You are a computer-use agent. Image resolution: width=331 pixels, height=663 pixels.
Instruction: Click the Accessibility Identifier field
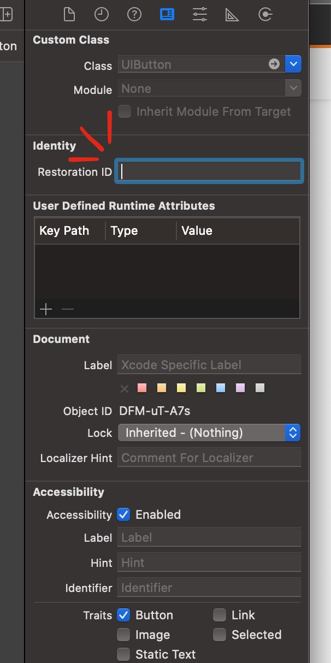tap(209, 588)
